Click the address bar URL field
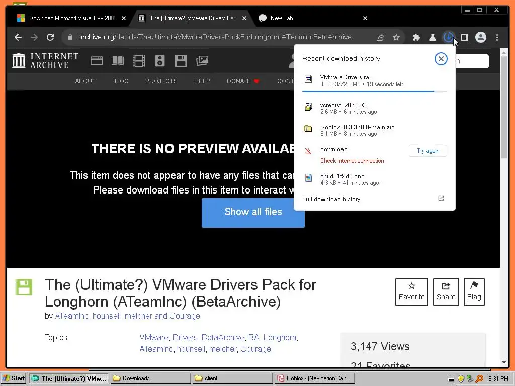515x386 pixels. point(215,37)
